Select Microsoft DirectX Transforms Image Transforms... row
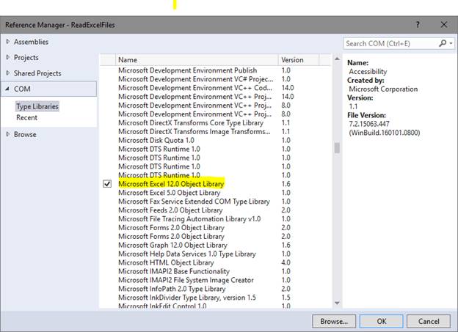 215,132
